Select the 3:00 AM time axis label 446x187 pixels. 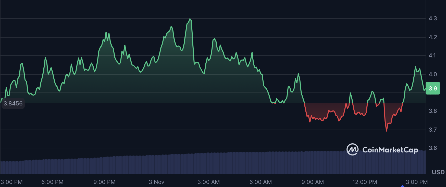(x=208, y=182)
